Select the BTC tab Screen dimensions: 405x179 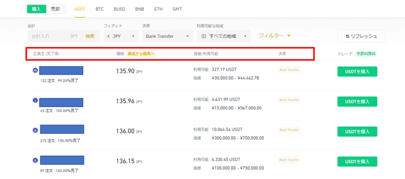point(100,9)
